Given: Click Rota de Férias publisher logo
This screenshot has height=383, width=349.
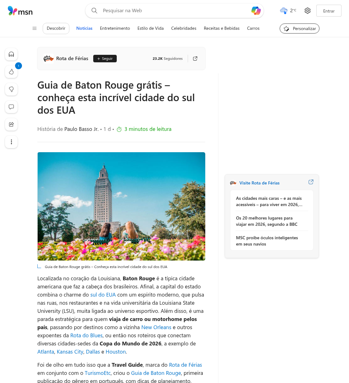Looking at the screenshot, I should [48, 59].
